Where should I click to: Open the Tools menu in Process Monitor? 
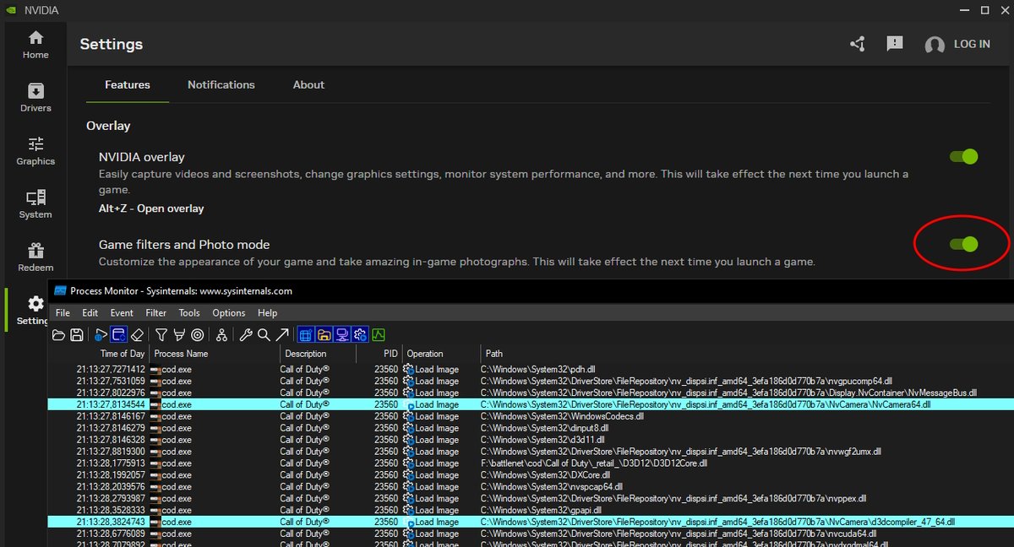pos(189,313)
